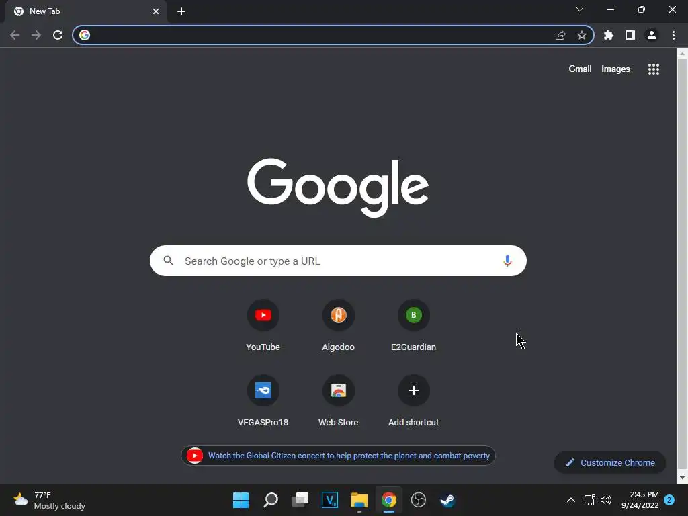Viewport: 688px width, 516px height.
Task: Reload the current page
Action: coord(58,35)
